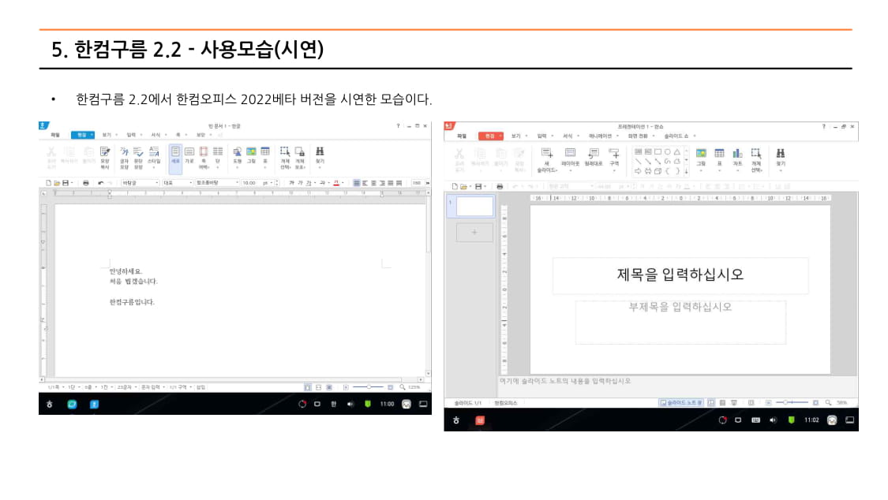
Task: Click 편집 tab in presentation window
Action: point(490,136)
